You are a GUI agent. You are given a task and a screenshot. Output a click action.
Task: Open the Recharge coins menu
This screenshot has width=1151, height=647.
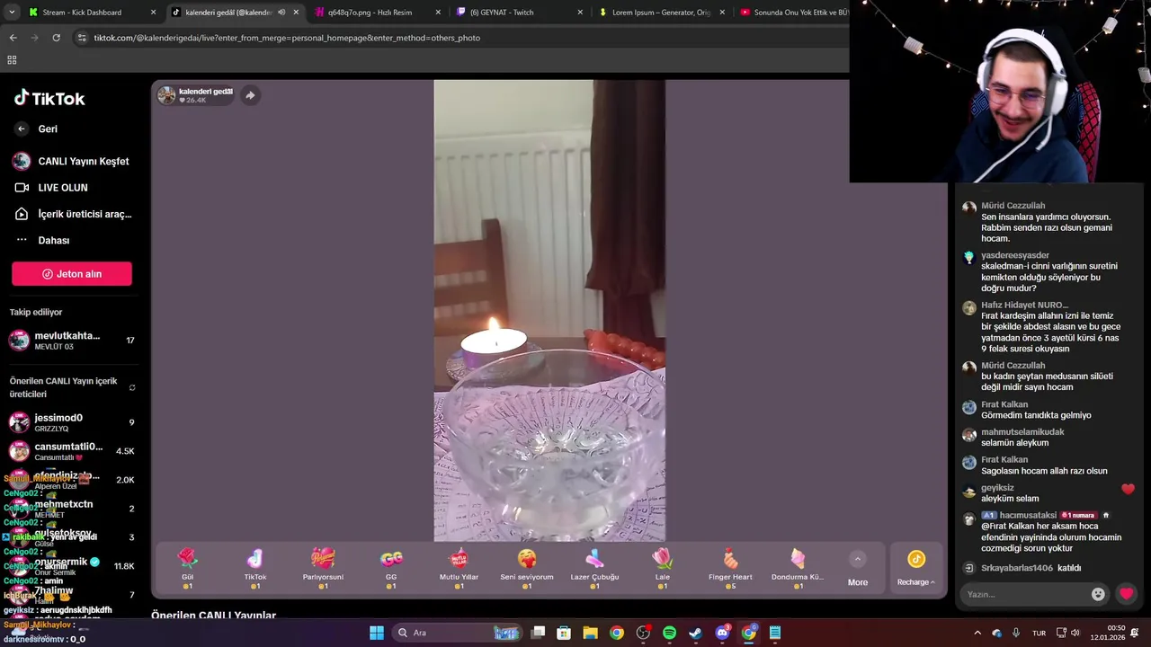[x=916, y=569]
